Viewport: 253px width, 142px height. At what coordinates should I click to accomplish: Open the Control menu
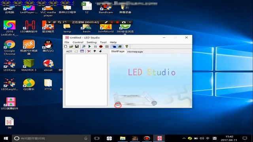78,42
